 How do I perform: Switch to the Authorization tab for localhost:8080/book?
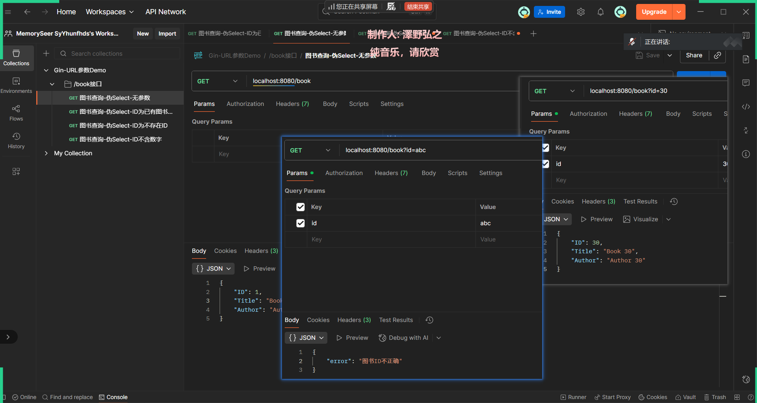[x=245, y=104]
